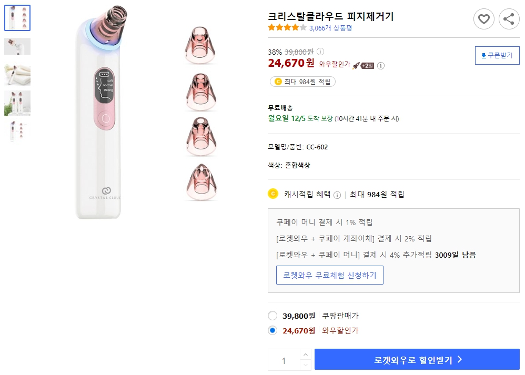Click the 쿠폰받기 coupon button
The width and height of the screenshot is (525, 375).
coord(497,55)
